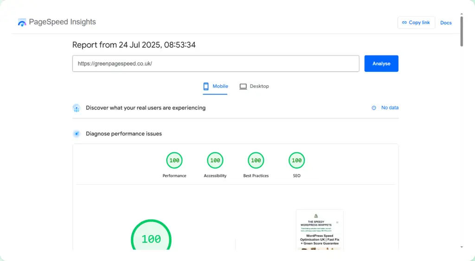Select the Performance score gauge

point(174,161)
